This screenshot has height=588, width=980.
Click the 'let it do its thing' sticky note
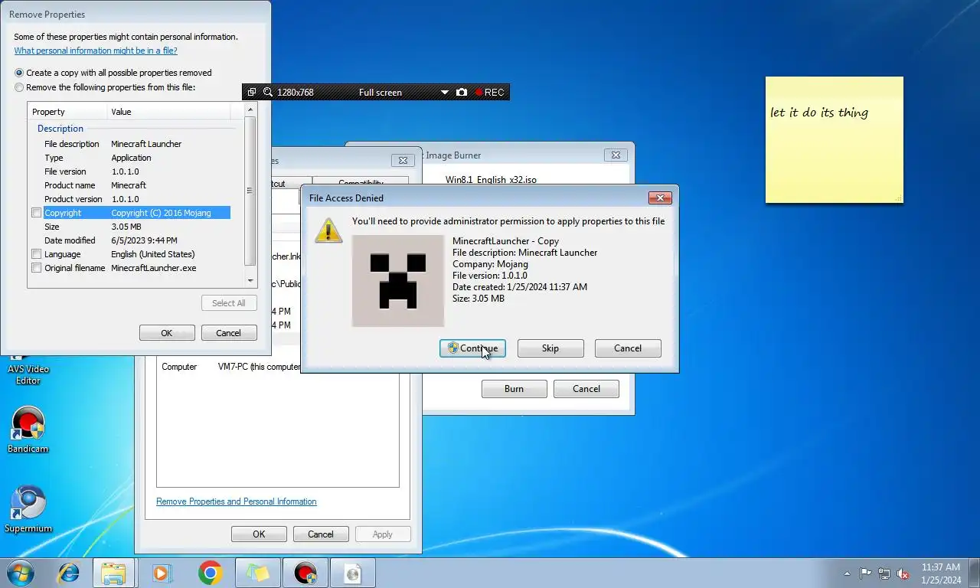click(x=835, y=139)
